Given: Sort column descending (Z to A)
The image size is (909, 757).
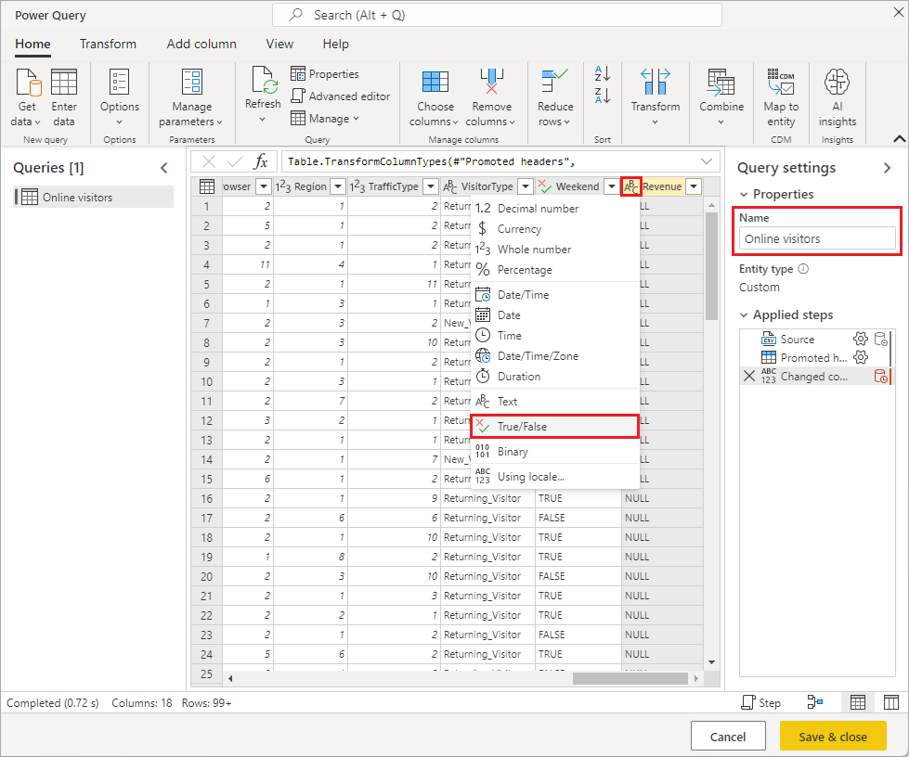Looking at the screenshot, I should 603,96.
